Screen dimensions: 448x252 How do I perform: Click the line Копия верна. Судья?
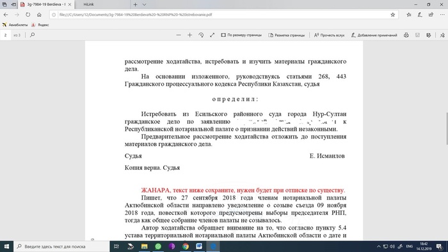pyautogui.click(x=152, y=168)
